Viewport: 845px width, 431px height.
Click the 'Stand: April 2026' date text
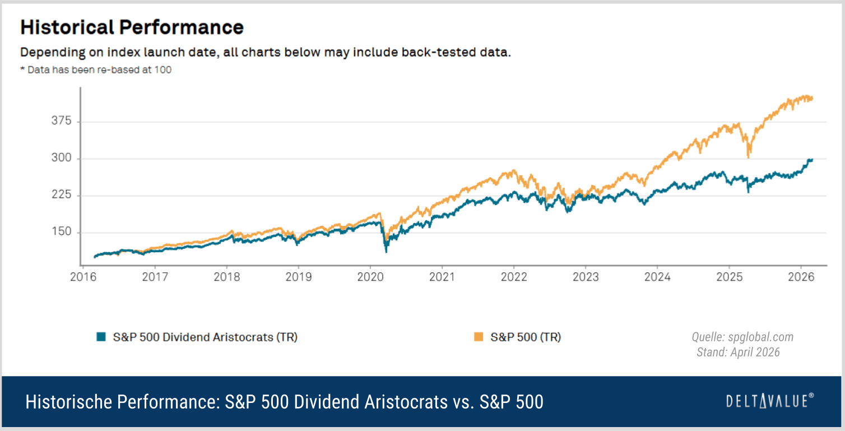point(738,352)
